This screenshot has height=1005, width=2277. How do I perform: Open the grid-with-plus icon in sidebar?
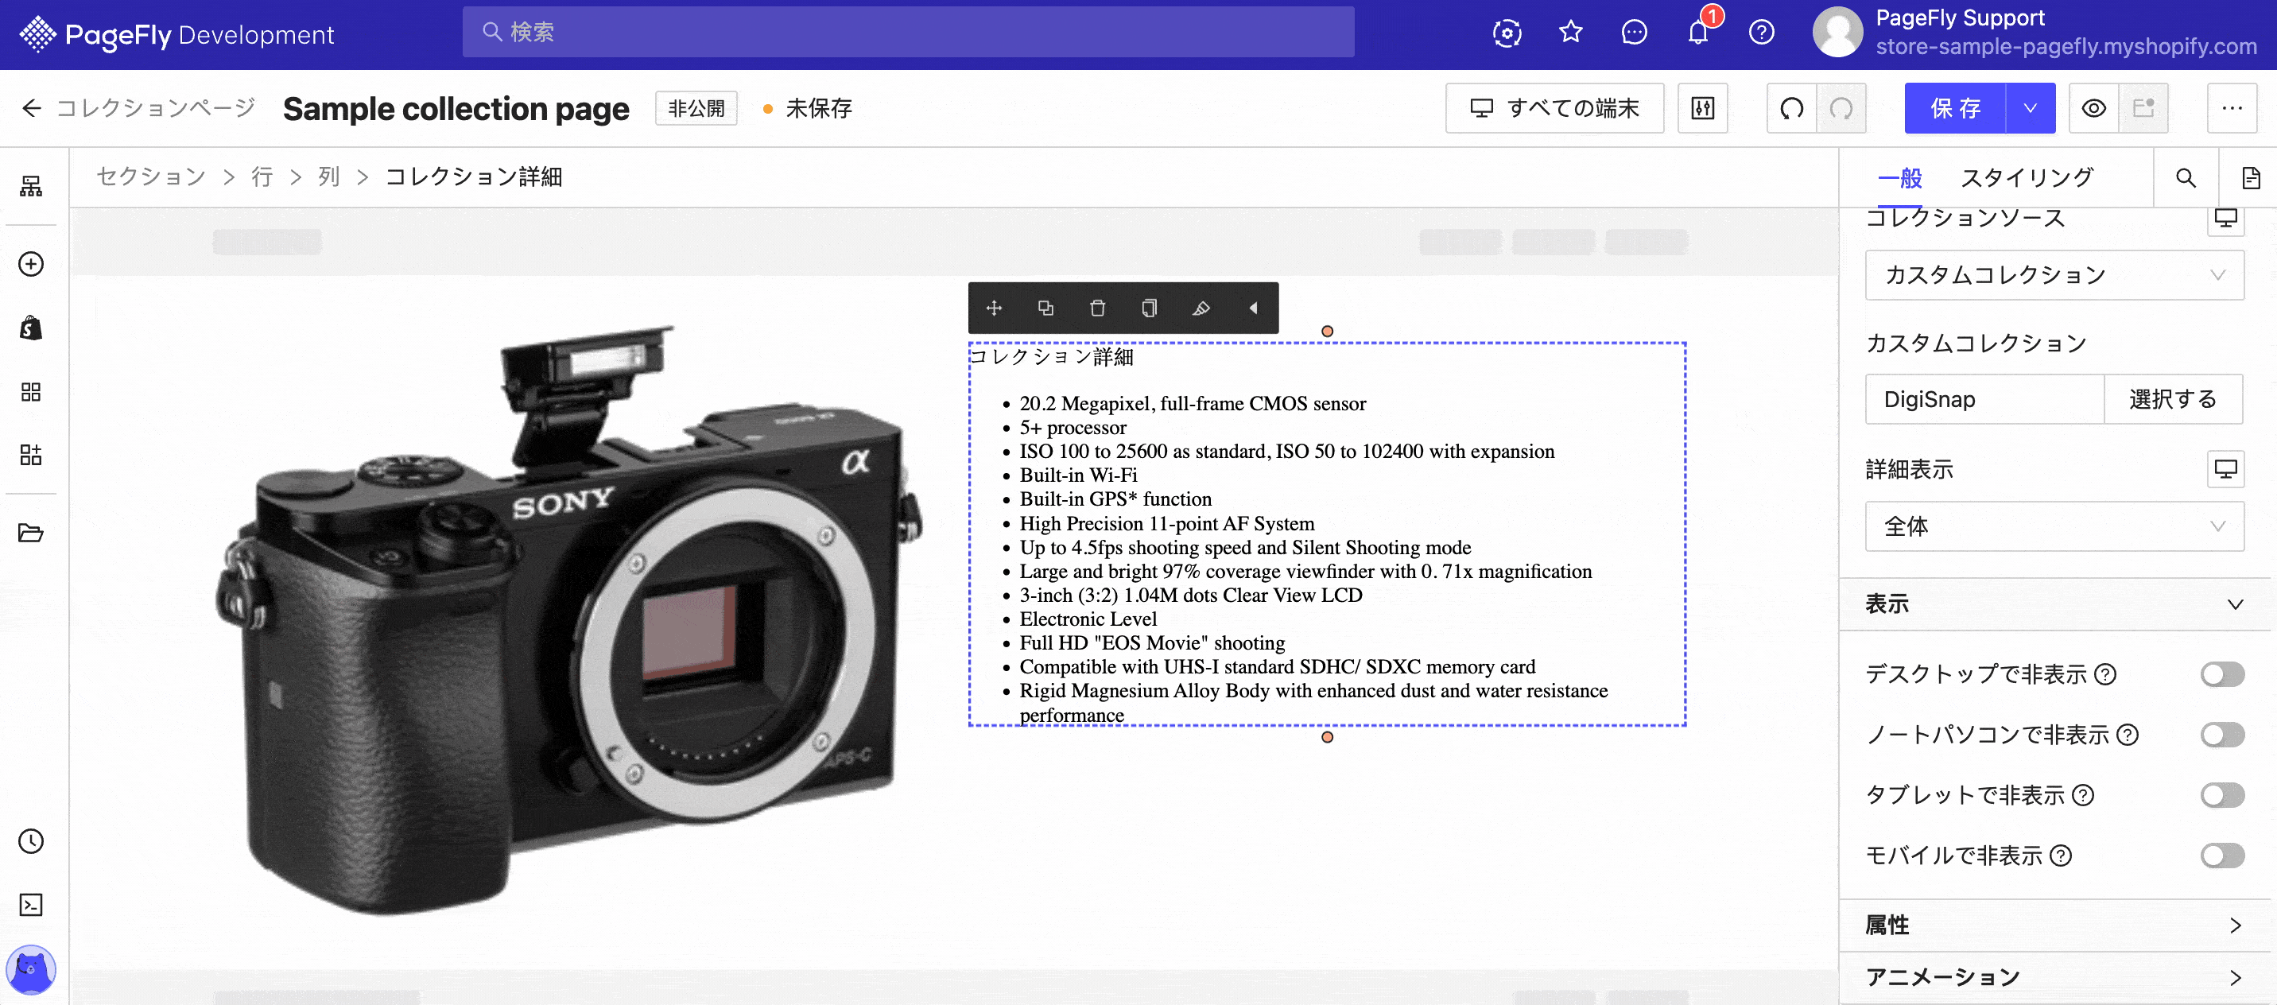click(31, 456)
